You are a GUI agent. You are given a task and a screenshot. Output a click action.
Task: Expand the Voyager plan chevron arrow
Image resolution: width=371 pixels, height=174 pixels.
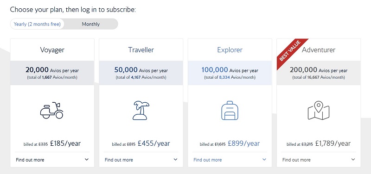(x=87, y=160)
